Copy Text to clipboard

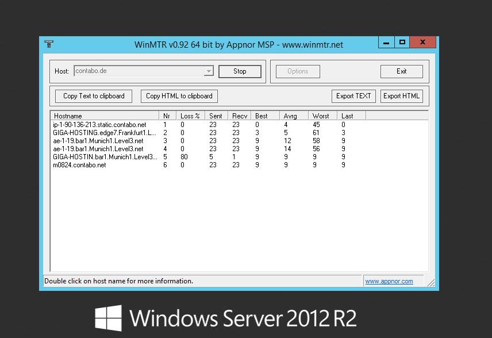point(94,96)
